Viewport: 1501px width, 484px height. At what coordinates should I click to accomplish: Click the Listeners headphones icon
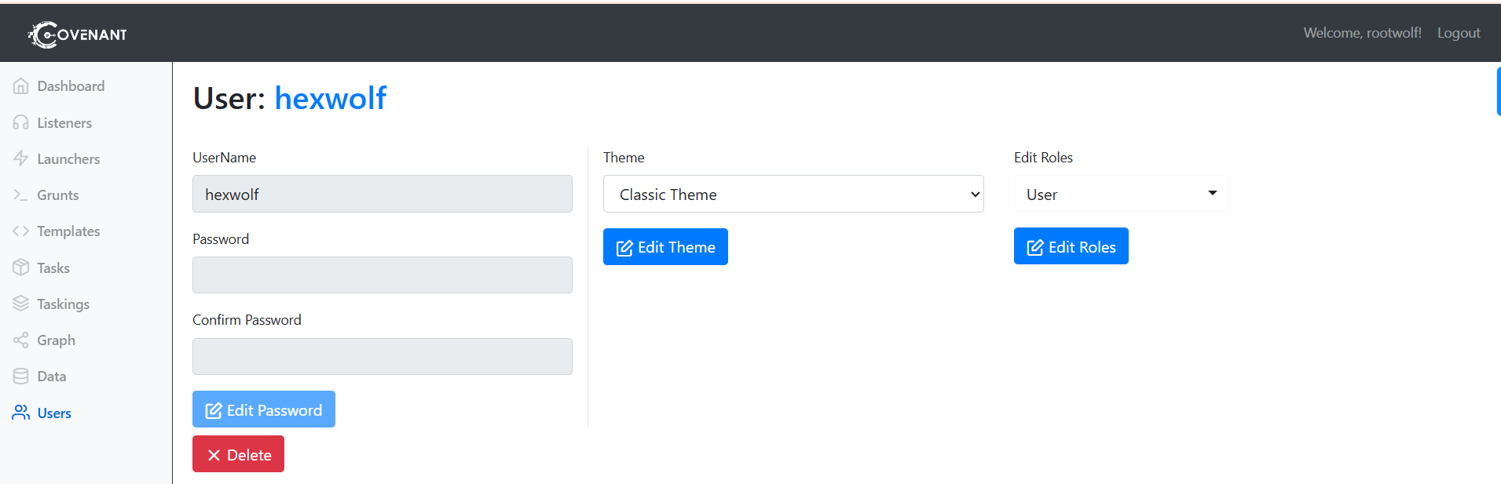pyautogui.click(x=21, y=123)
